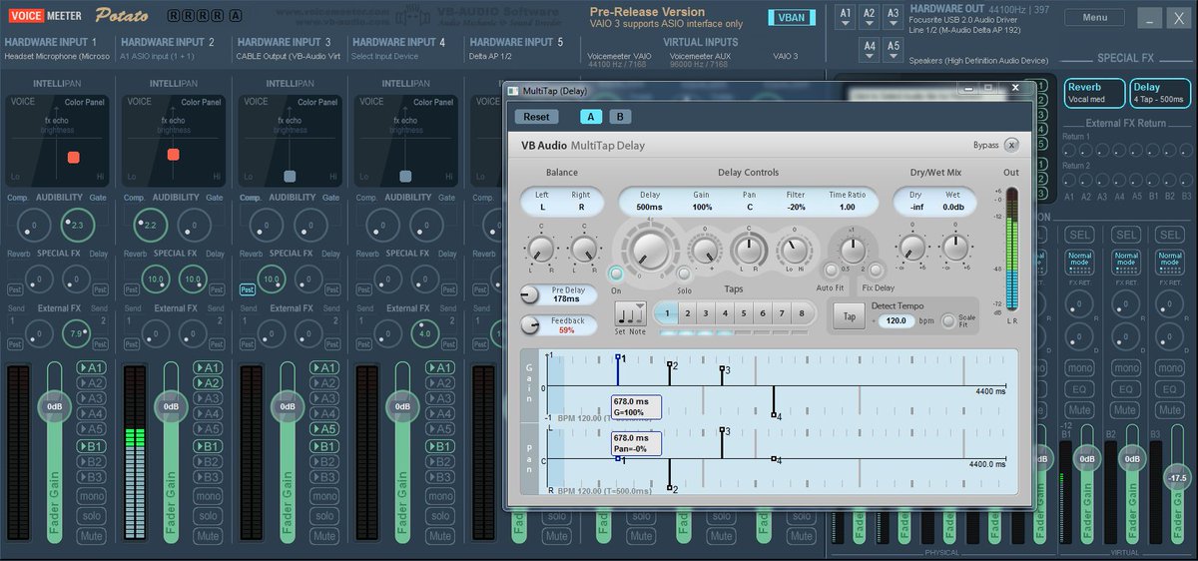The height and width of the screenshot is (561, 1198).
Task: Toggle A5 bus routing on Hardware Input 3
Action: tap(324, 429)
